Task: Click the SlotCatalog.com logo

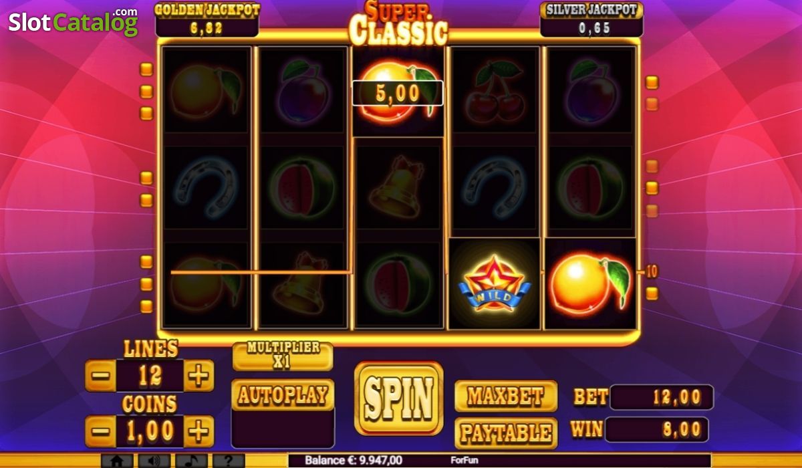Action: tap(73, 21)
